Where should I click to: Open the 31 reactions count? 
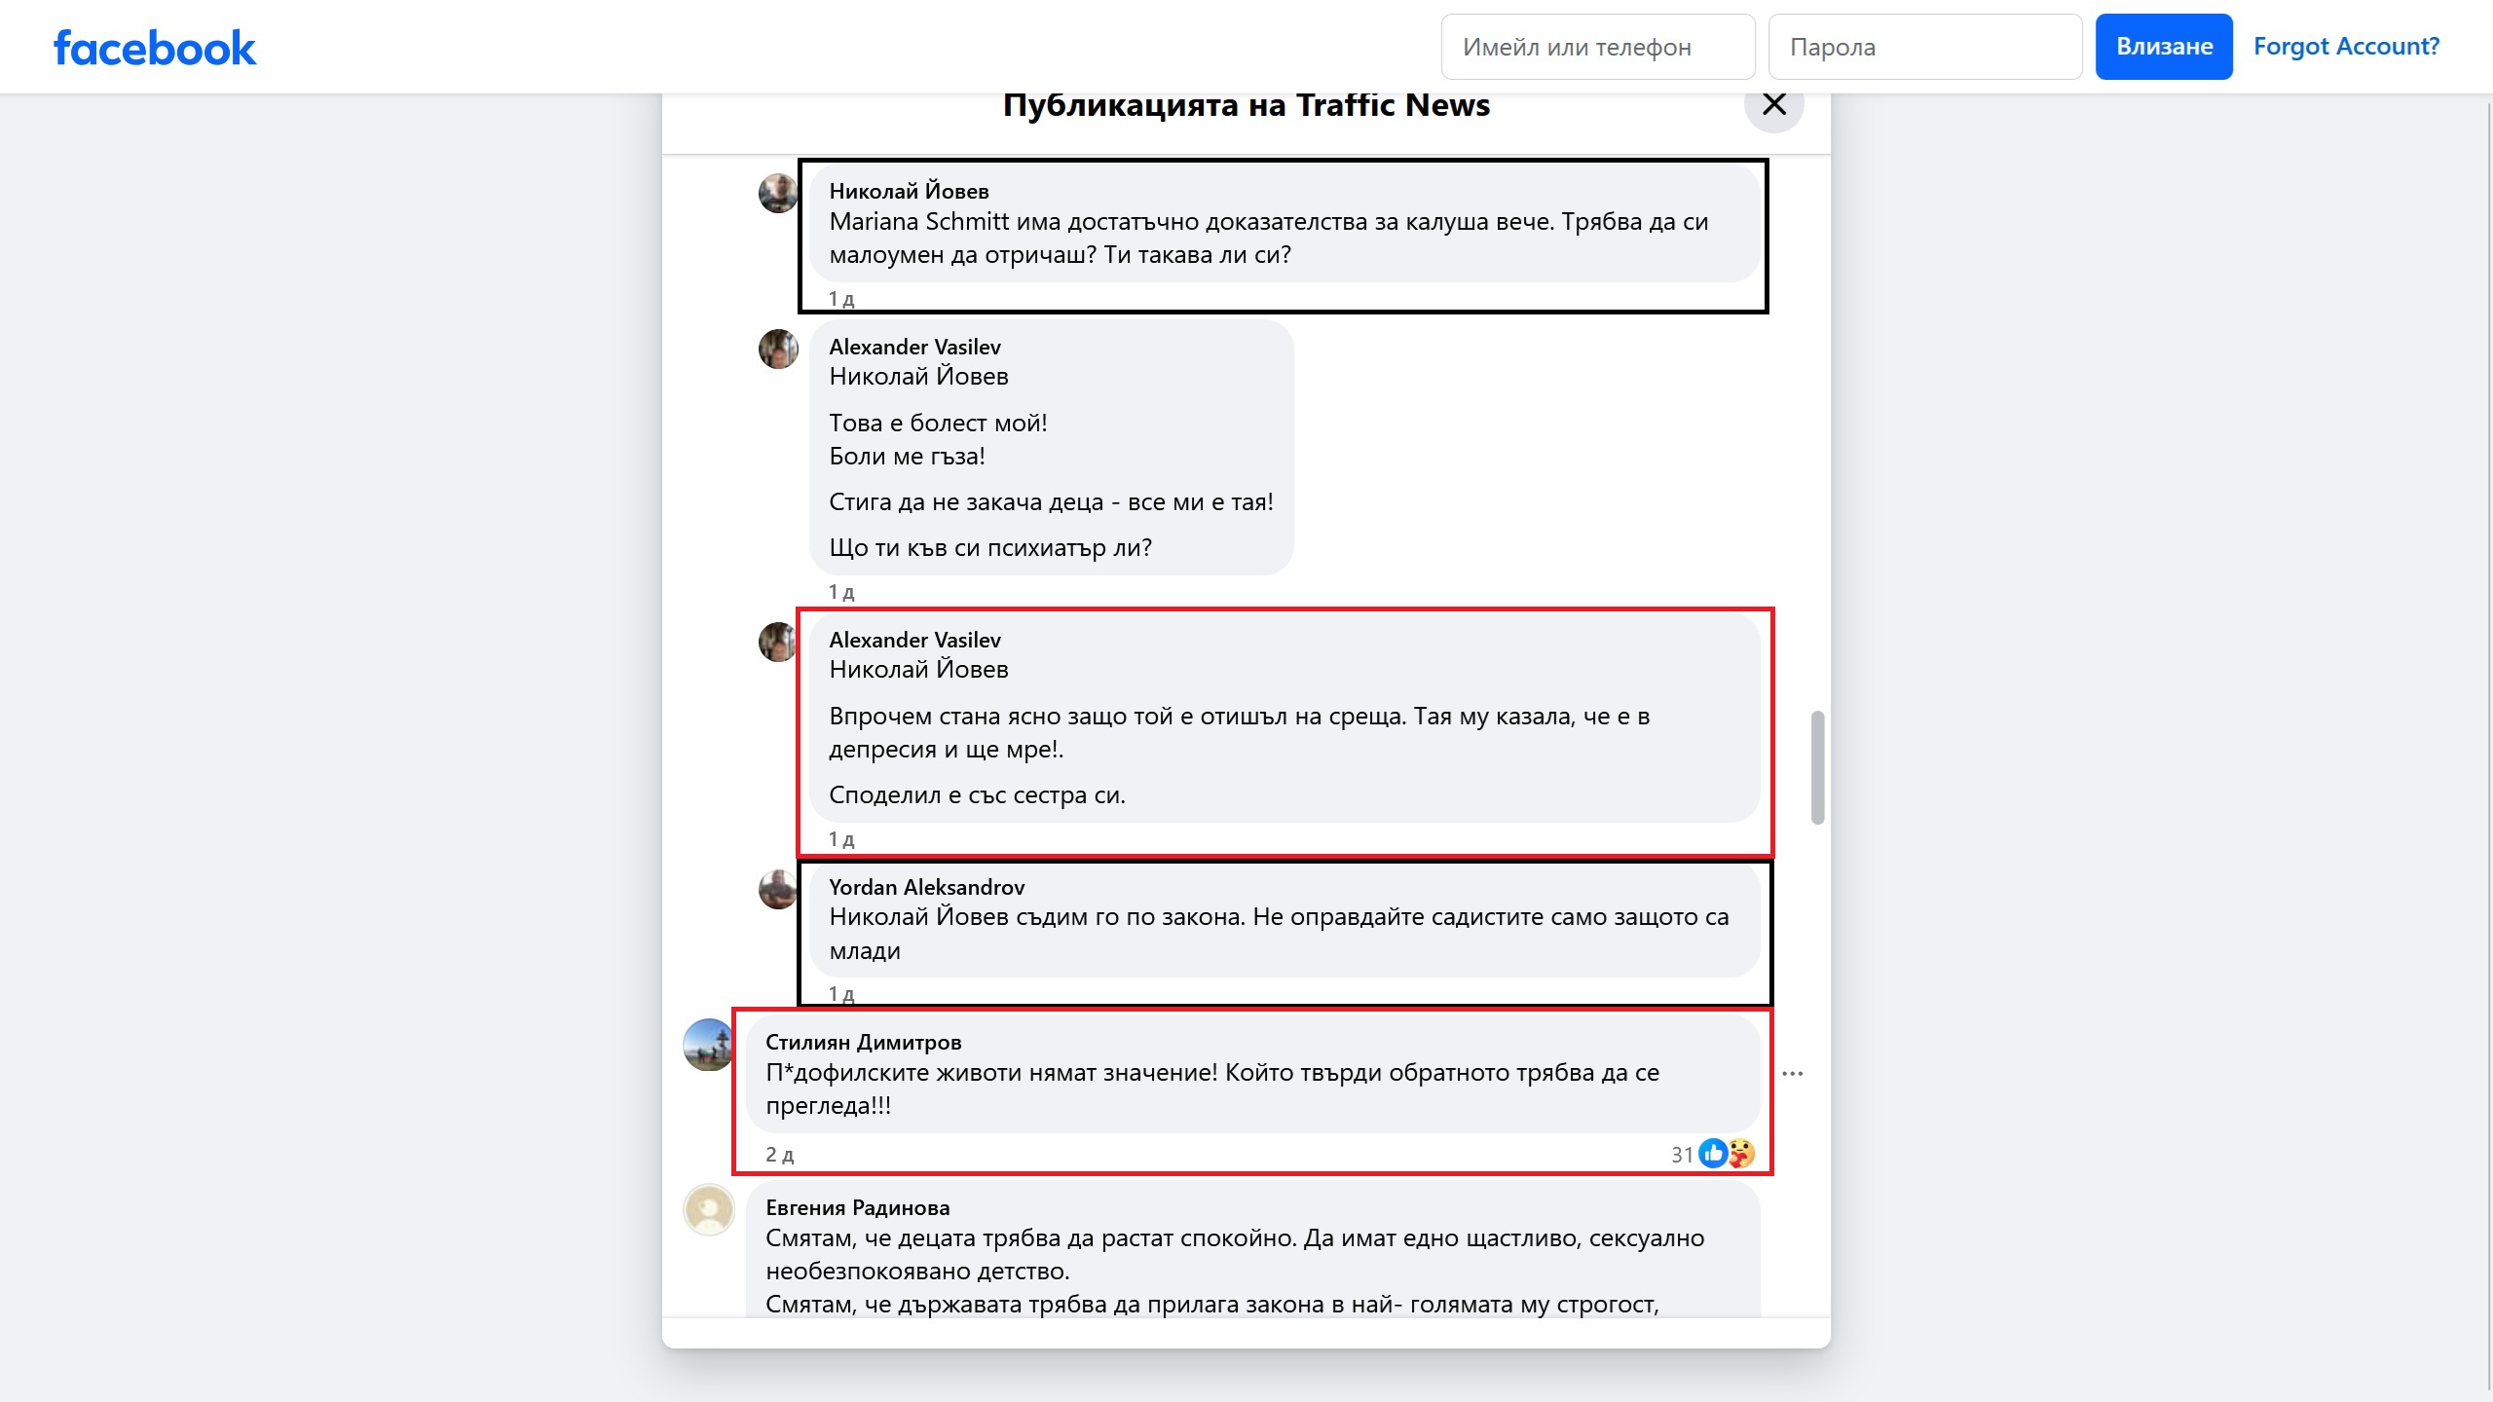point(1682,1155)
